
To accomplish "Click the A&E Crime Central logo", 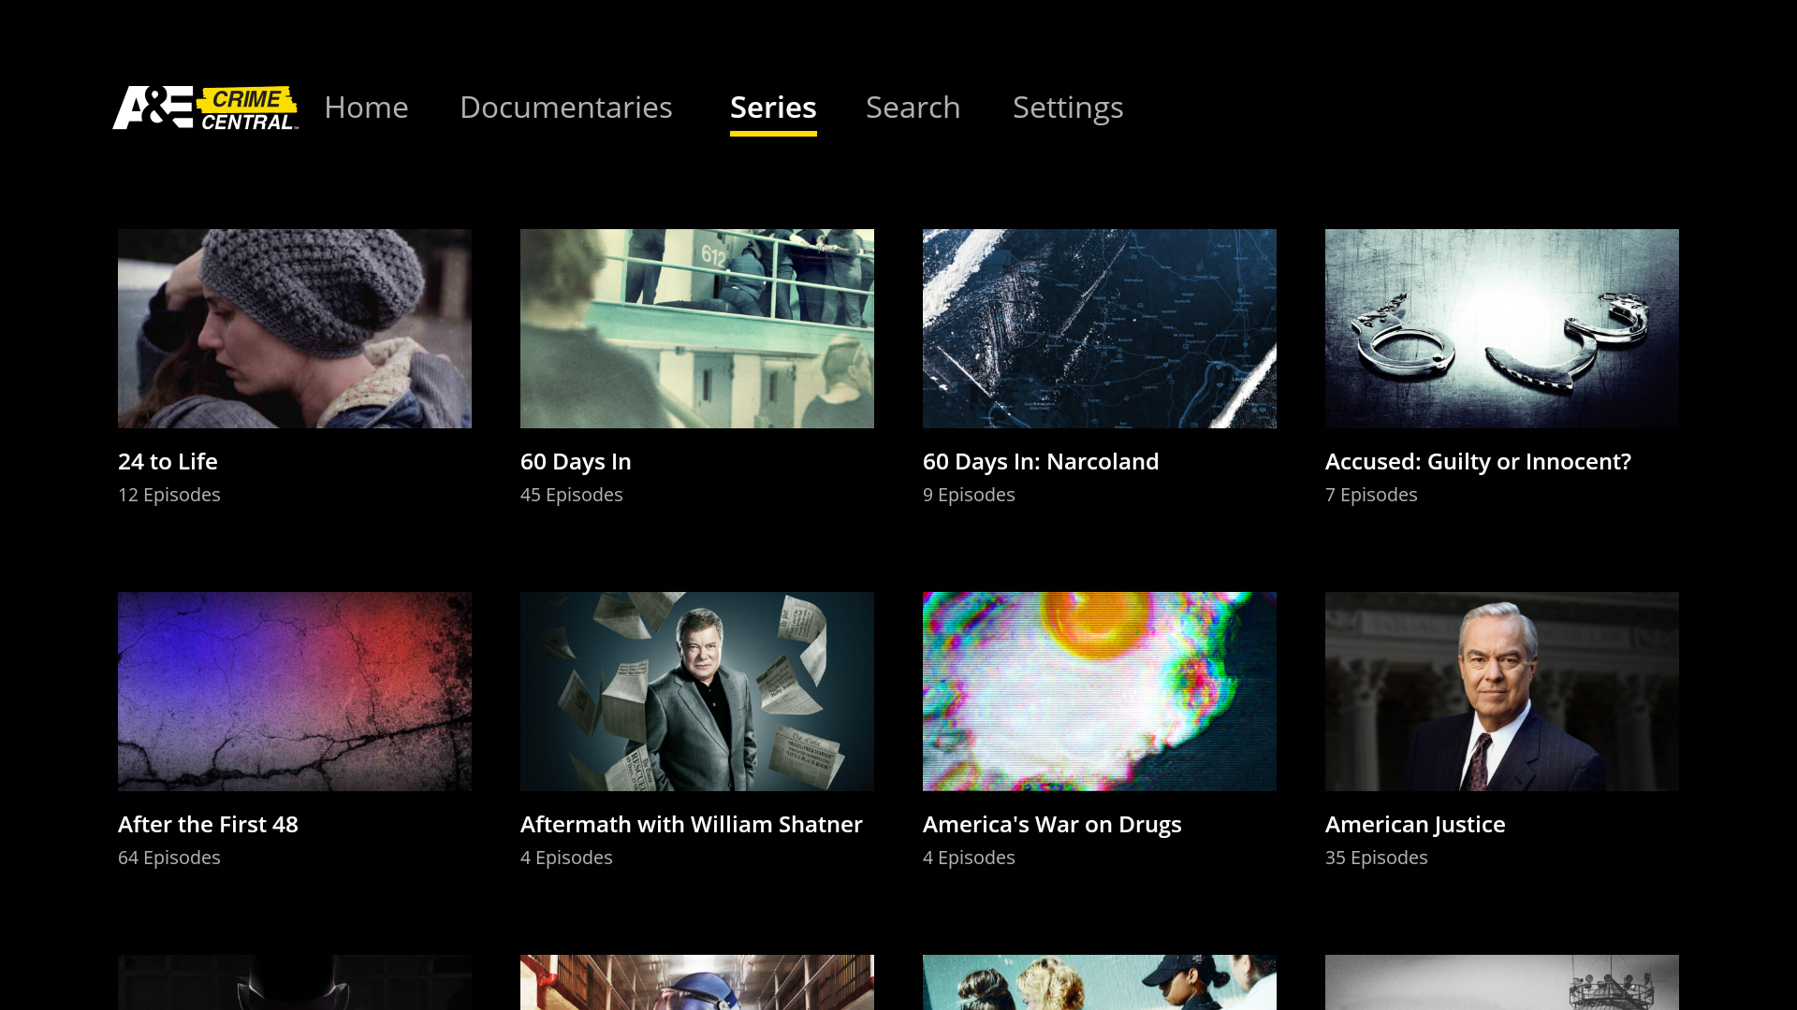I will coord(205,108).
